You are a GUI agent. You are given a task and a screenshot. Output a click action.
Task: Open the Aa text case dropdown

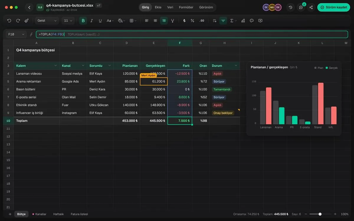click(110, 21)
